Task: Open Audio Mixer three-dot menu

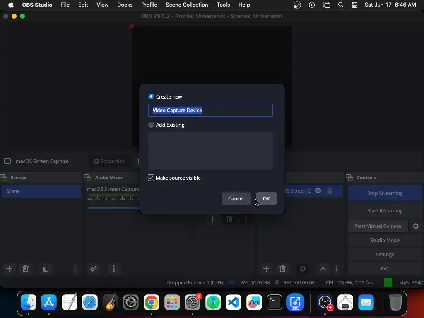Action: tap(113, 268)
